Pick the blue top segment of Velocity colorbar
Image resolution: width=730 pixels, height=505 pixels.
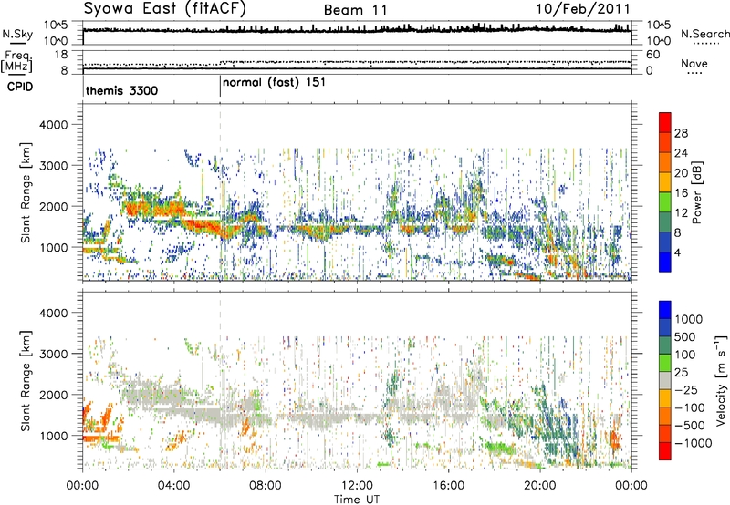[x=665, y=310]
